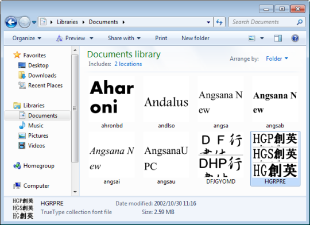Open the address bar history dropdown
Viewport: 310px width, 225px height.
[x=208, y=22]
